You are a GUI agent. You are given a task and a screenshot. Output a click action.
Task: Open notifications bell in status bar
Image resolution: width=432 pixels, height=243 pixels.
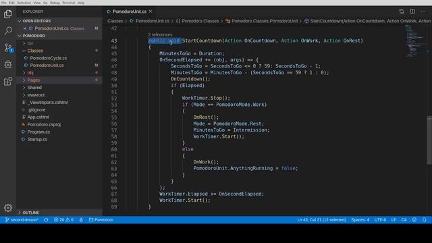pyautogui.click(x=425, y=220)
